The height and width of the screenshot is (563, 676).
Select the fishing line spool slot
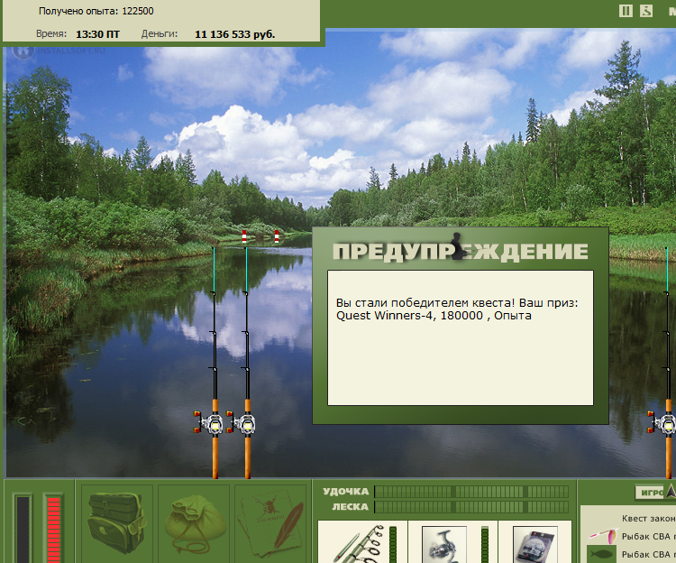(535, 542)
